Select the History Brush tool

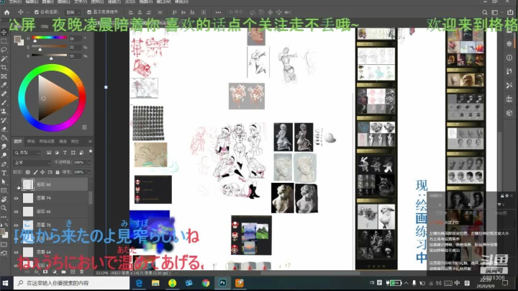pyautogui.click(x=4, y=120)
